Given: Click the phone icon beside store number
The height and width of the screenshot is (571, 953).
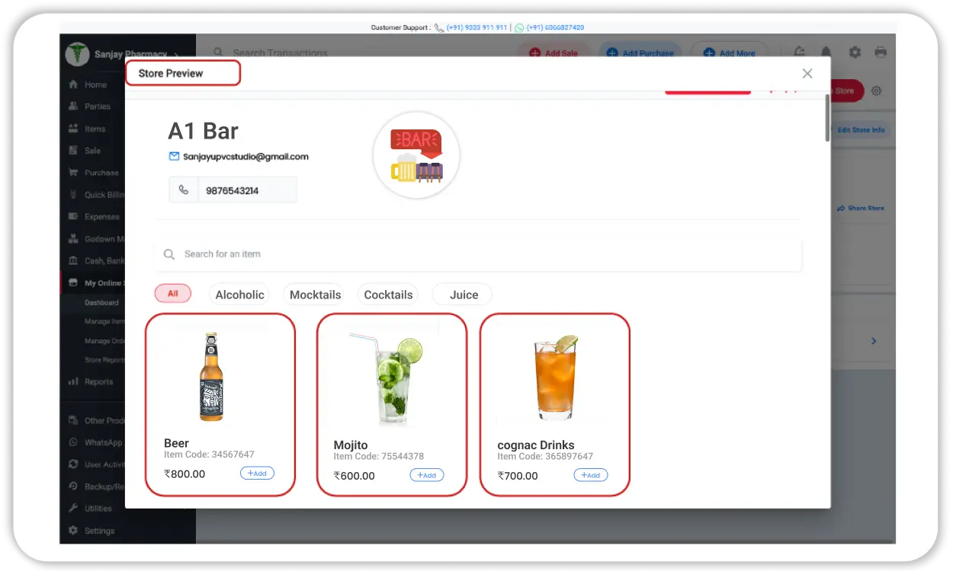Looking at the screenshot, I should [184, 190].
